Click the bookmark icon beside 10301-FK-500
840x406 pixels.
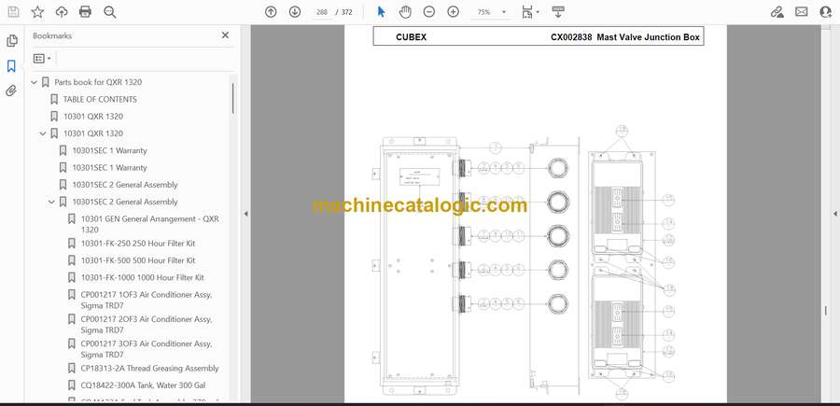click(x=71, y=260)
